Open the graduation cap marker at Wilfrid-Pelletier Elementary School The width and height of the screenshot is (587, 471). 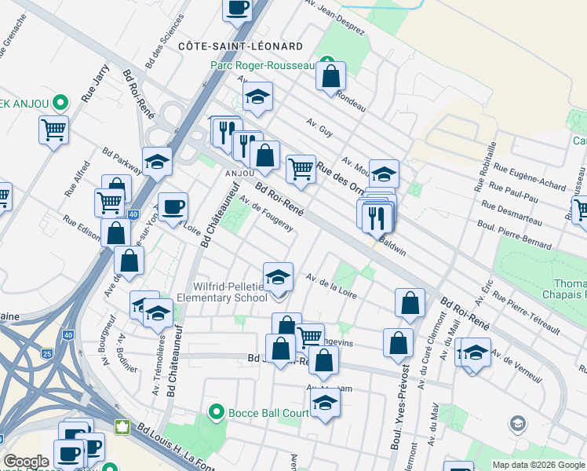(278, 279)
